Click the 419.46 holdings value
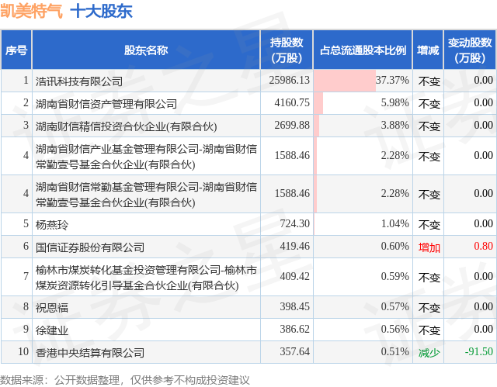Viewport: 497px width, 387px height. click(294, 246)
